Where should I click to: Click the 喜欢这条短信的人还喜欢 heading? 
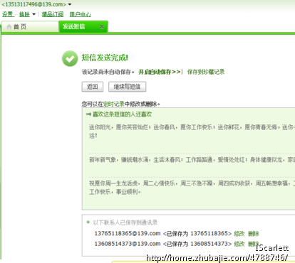pyautogui.click(x=122, y=114)
